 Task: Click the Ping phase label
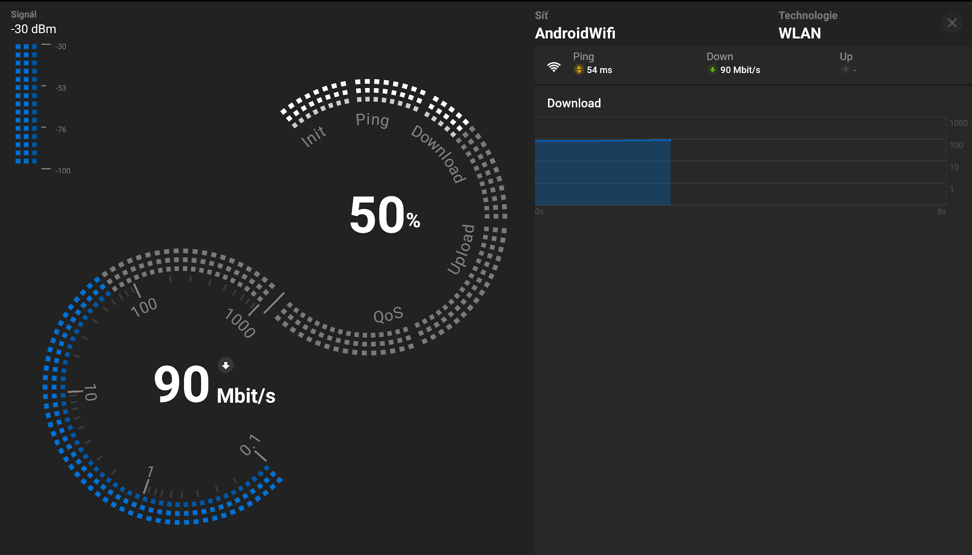[x=372, y=120]
